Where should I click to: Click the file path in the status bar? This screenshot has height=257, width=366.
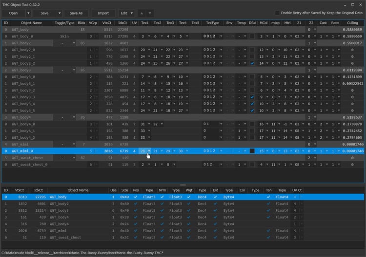(x=82, y=253)
